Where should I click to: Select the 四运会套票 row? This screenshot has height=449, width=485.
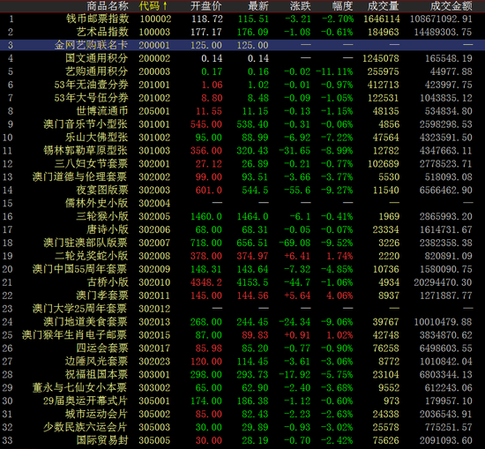tap(242, 348)
